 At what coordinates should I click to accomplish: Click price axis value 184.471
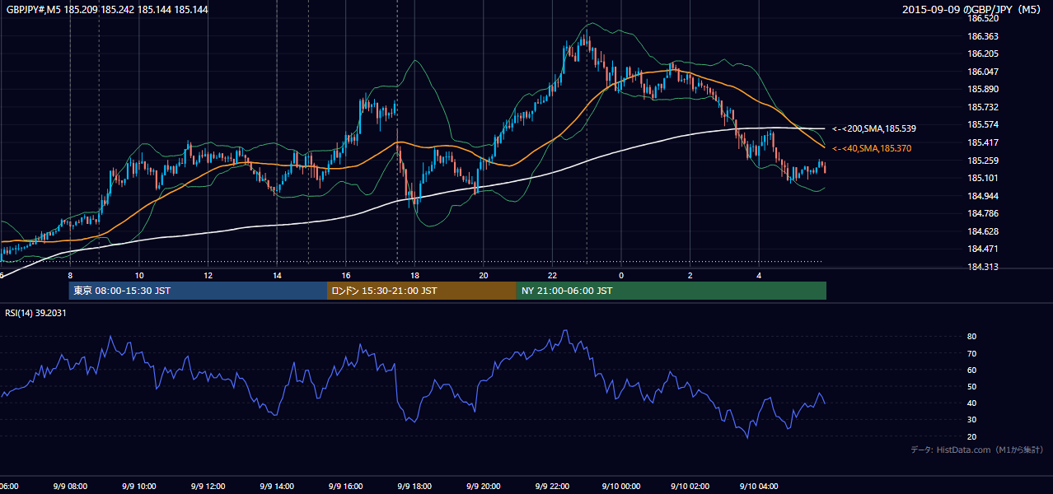click(x=983, y=249)
